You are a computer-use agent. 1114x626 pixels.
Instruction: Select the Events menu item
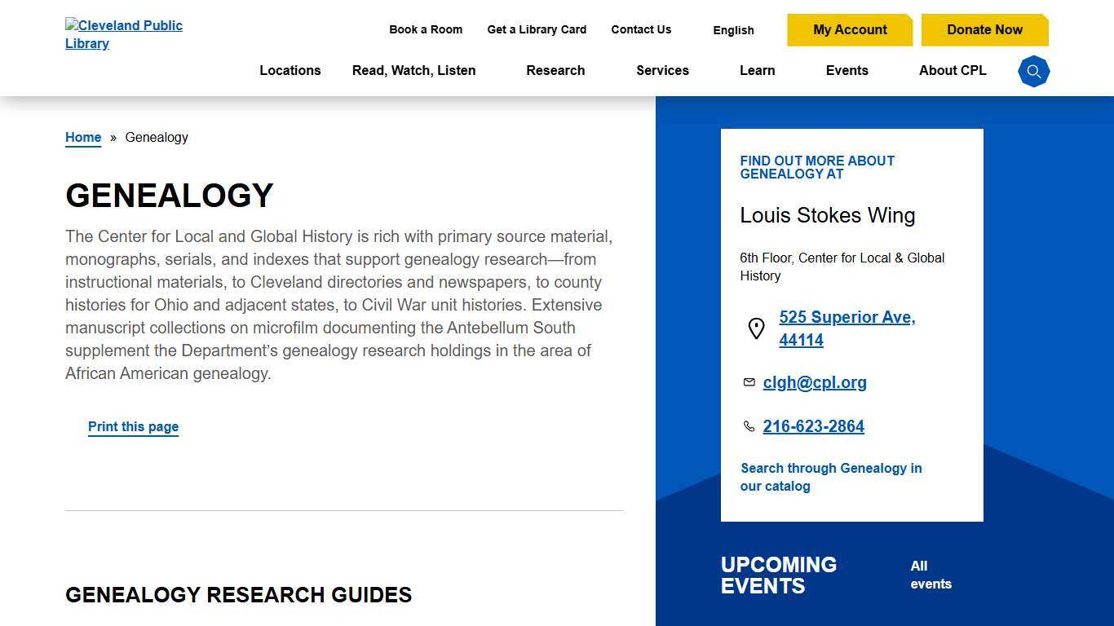click(847, 71)
